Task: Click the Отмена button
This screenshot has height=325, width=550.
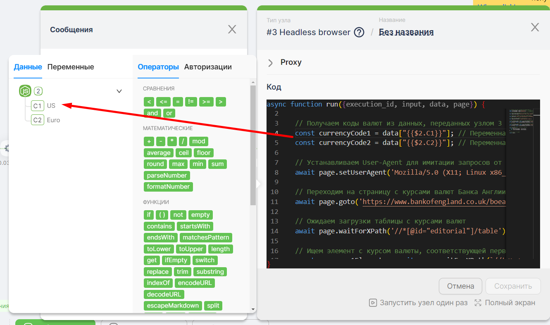Action: tap(461, 286)
